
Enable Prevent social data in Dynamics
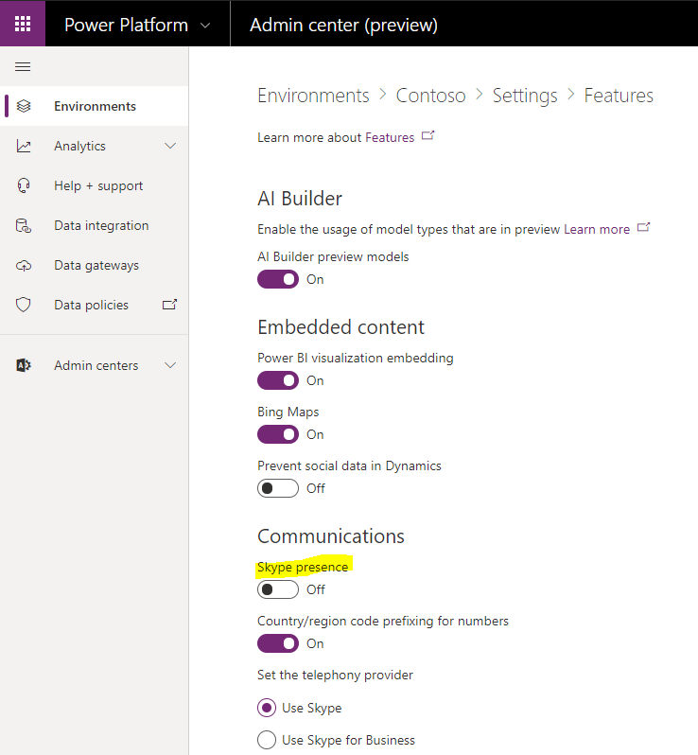pyautogui.click(x=278, y=488)
